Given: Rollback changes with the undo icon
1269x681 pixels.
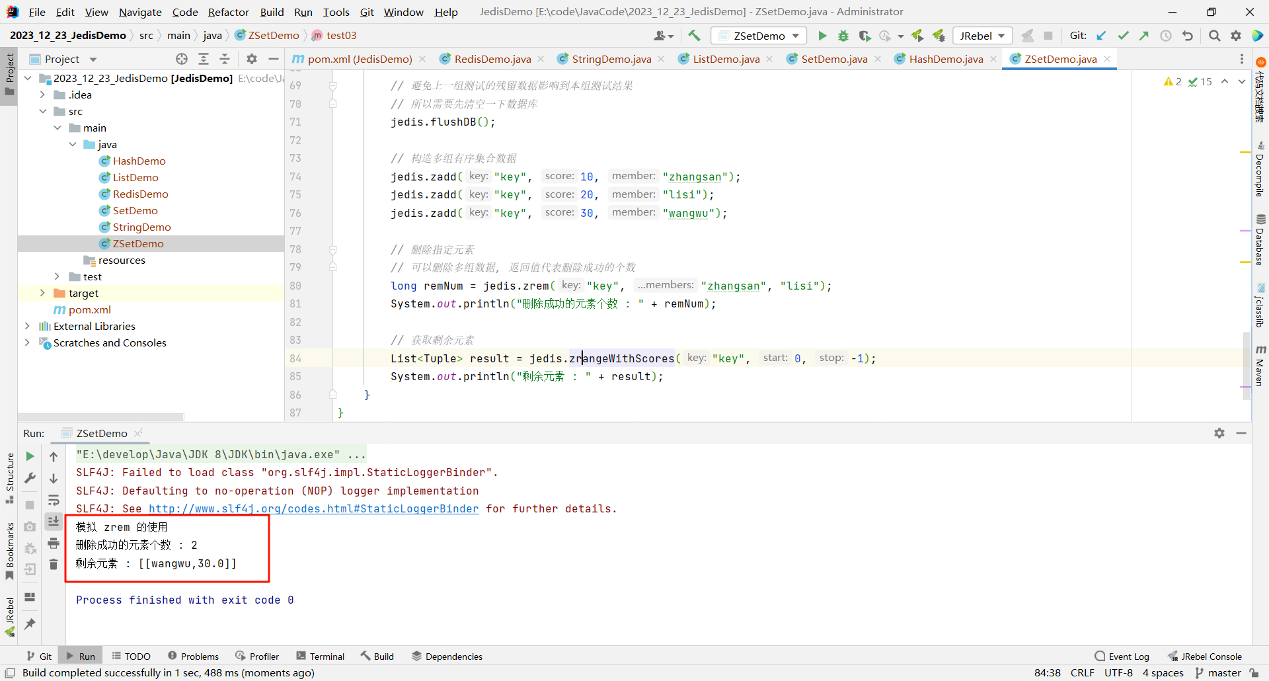Looking at the screenshot, I should 1188,36.
